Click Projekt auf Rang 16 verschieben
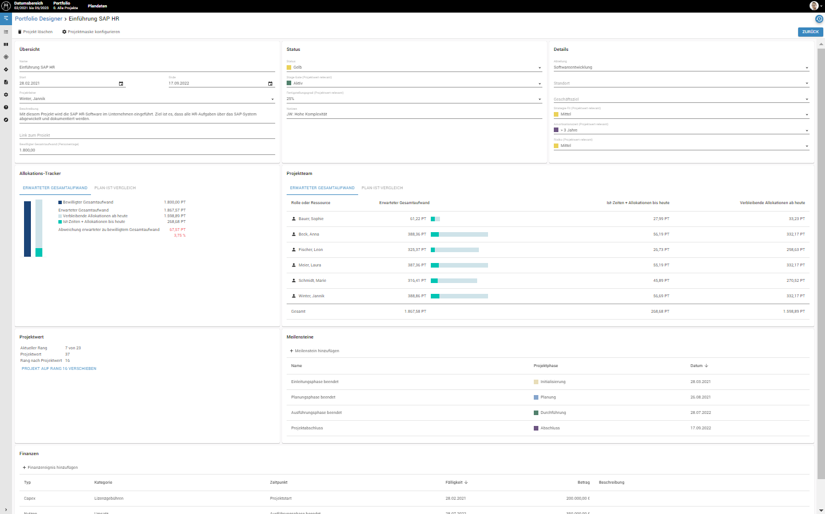The width and height of the screenshot is (825, 514). [x=59, y=369]
